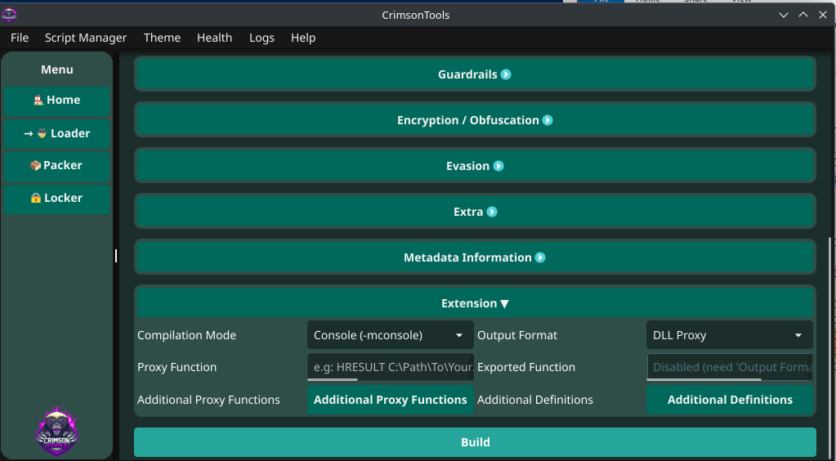Click the Additional Definitions button
The image size is (836, 461).
(x=729, y=400)
